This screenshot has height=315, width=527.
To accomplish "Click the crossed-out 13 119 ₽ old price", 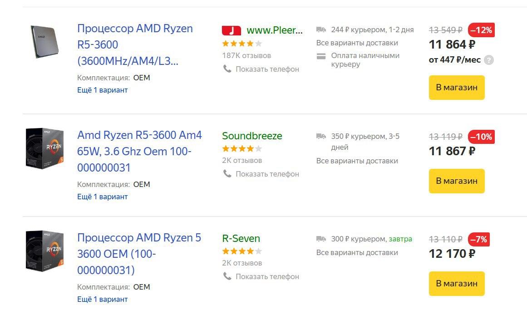I will point(446,137).
